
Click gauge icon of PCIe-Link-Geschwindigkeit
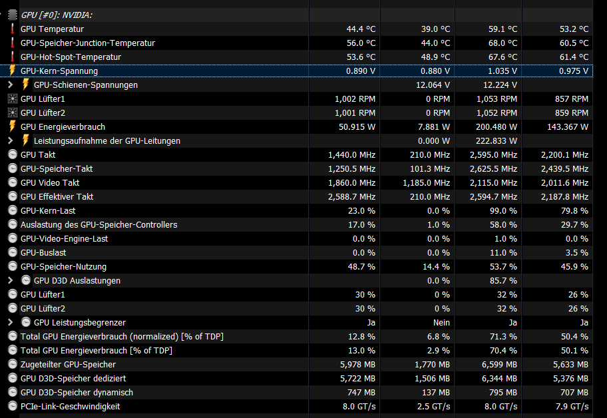tap(13, 406)
